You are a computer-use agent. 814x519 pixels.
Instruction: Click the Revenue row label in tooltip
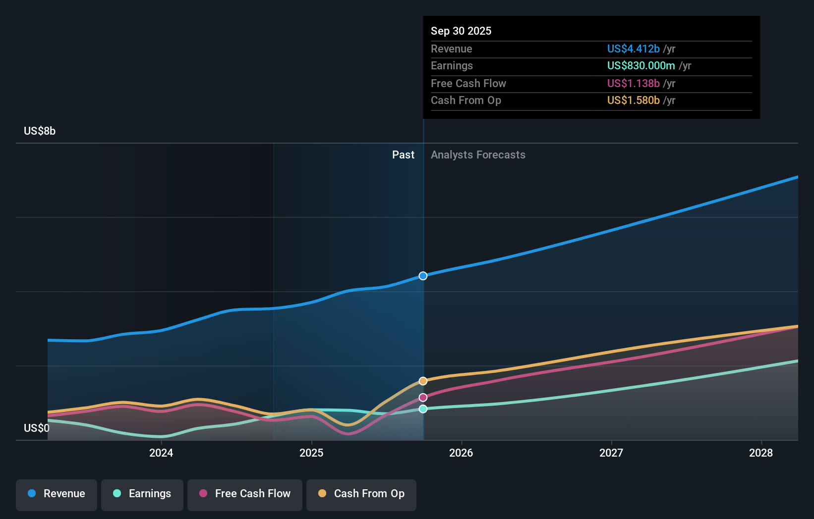coord(452,49)
